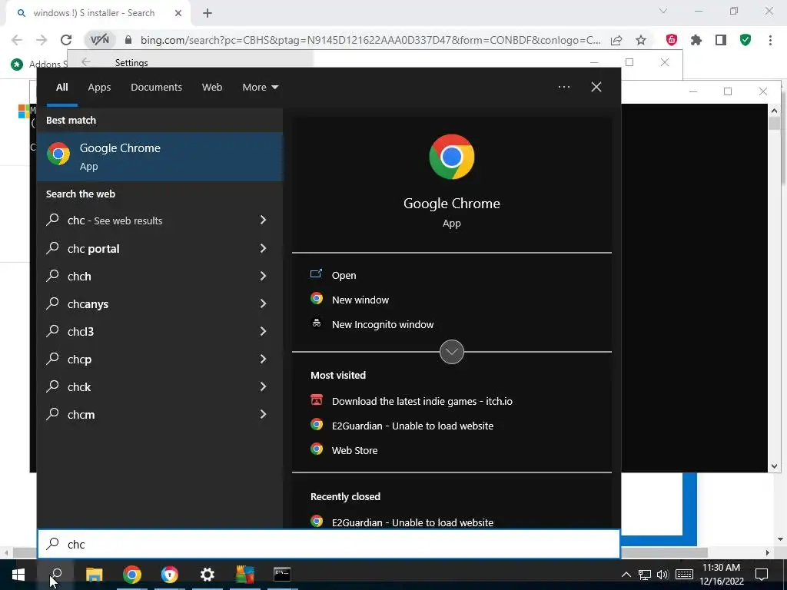
Task: Expand arrow next to chck suggestion
Action: (x=263, y=386)
